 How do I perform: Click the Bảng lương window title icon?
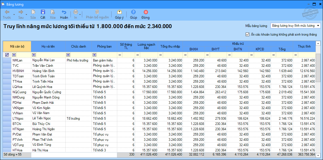coord(3,4)
